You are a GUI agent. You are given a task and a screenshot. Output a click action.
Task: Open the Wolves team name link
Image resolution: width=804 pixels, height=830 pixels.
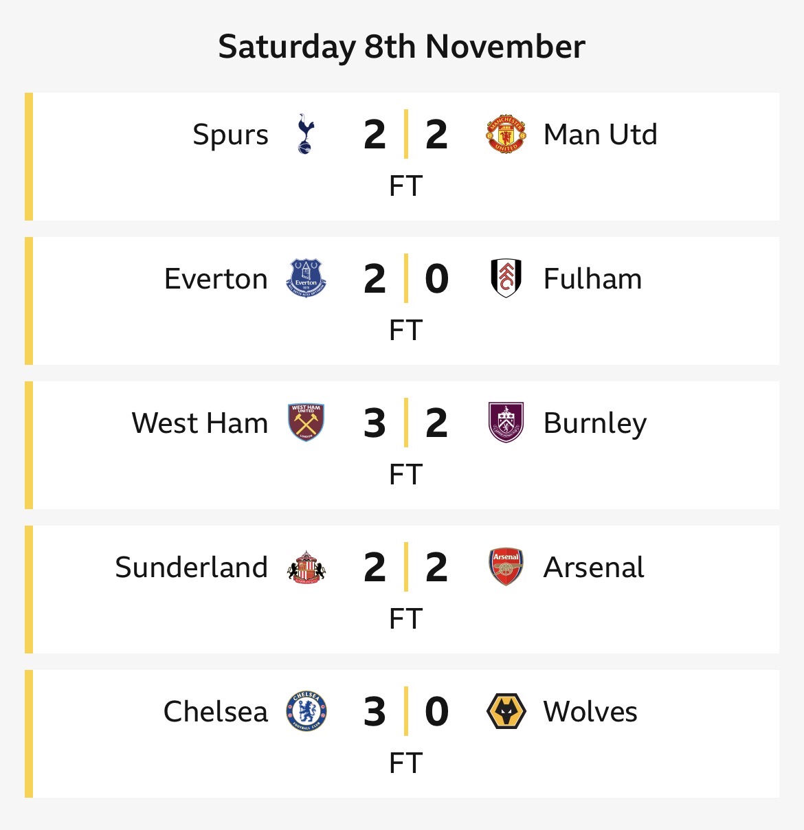click(590, 712)
